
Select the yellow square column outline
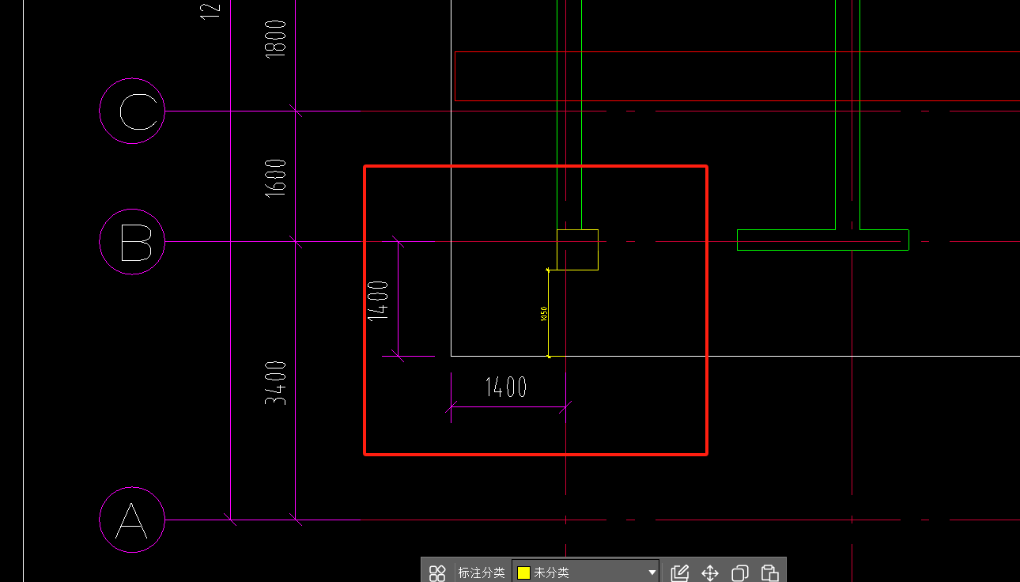point(578,250)
